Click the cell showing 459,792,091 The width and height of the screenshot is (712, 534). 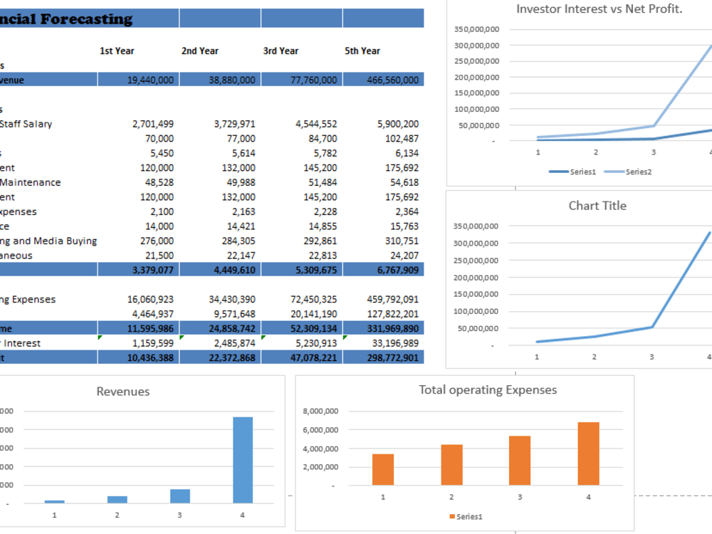pos(393,300)
